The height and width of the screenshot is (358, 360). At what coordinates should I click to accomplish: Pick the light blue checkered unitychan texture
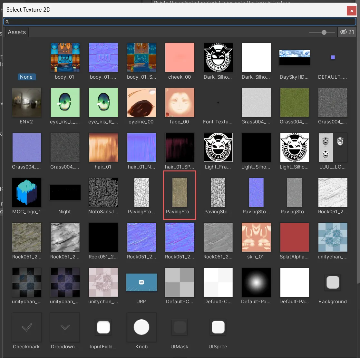point(333,237)
